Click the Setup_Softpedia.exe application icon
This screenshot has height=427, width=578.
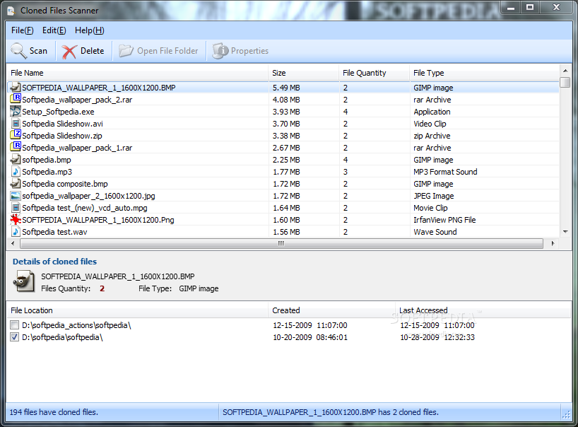pos(15,112)
